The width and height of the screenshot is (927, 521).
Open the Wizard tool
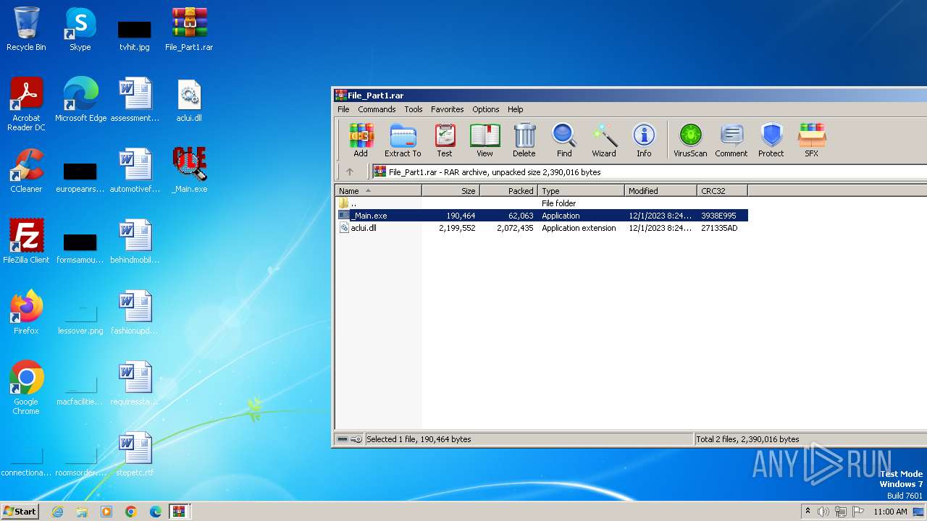tap(604, 140)
